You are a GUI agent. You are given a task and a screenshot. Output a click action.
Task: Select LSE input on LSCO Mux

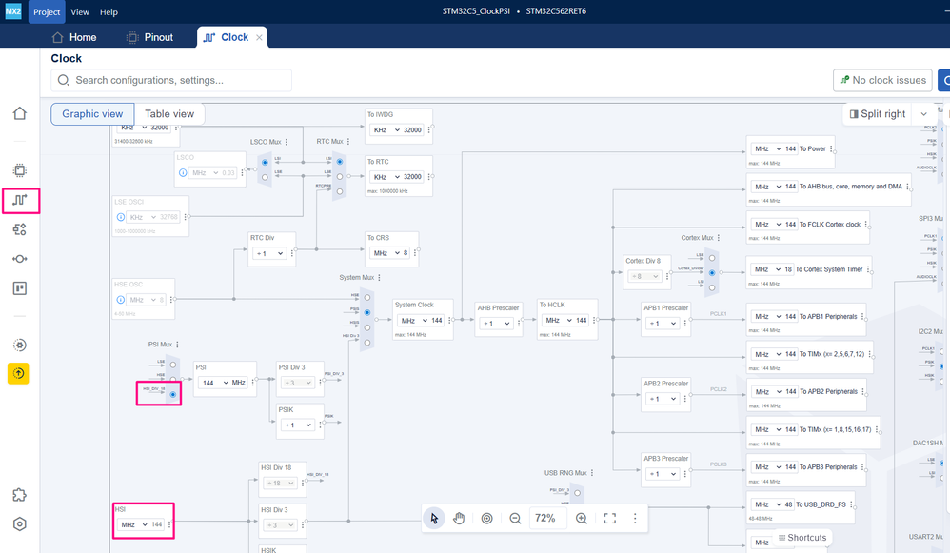[x=265, y=177]
